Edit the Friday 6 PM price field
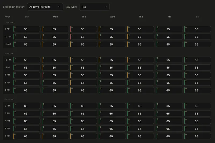 click(x=169, y=113)
